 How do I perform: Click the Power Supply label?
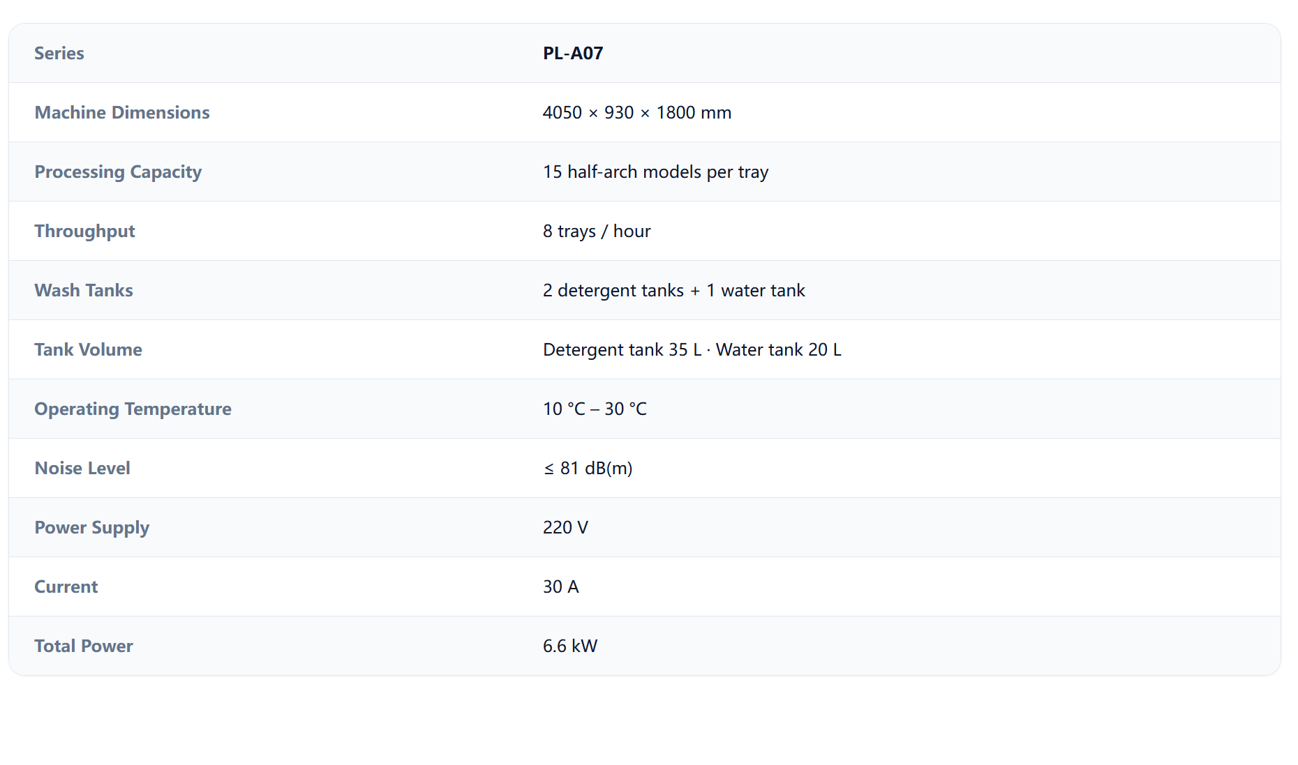point(92,527)
